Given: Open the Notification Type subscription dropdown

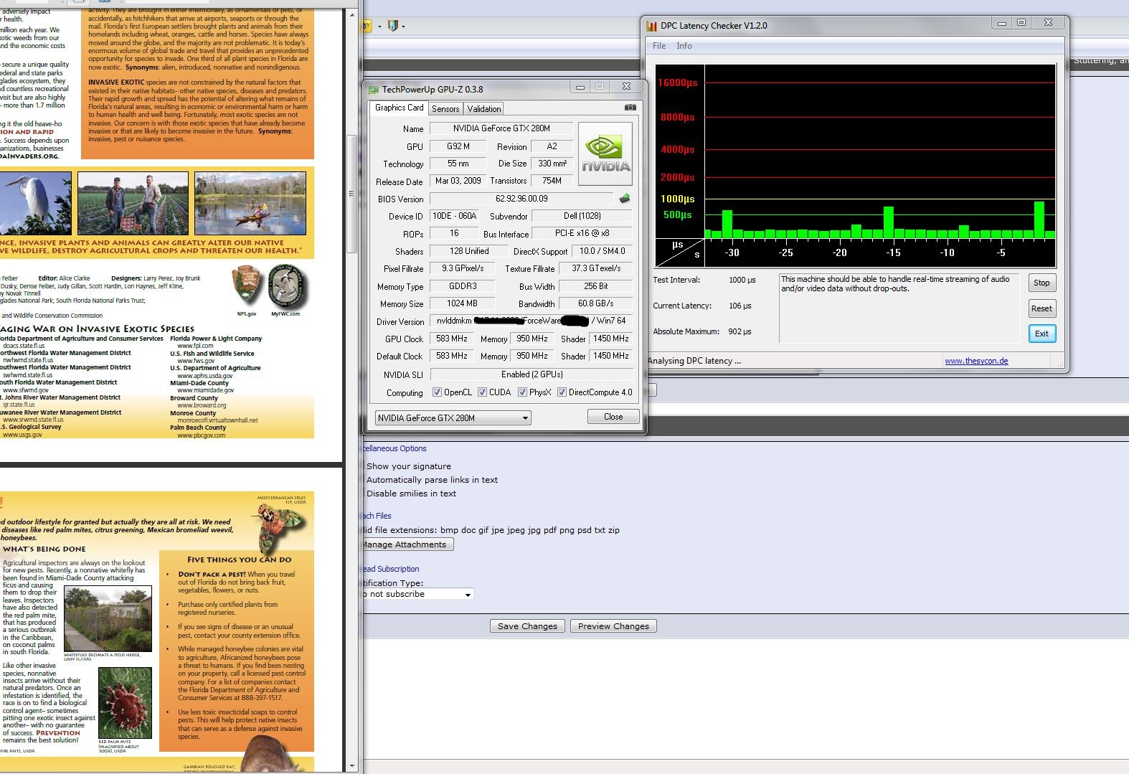Looking at the screenshot, I should coord(417,594).
